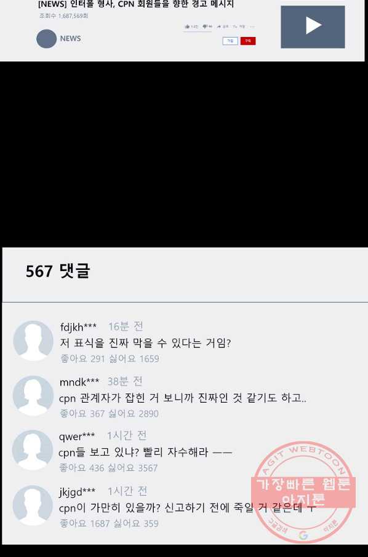Click mndk*** profile avatar

click(33, 396)
